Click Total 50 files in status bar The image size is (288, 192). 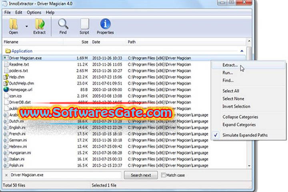[x=14, y=185]
